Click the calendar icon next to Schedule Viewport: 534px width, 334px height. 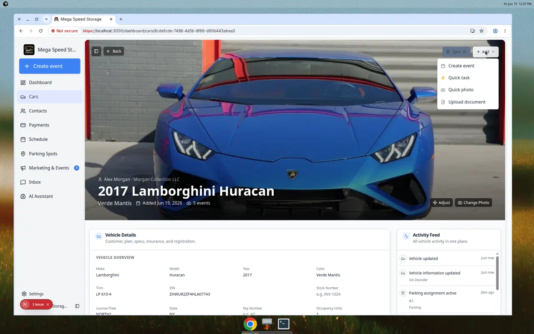[23, 139]
